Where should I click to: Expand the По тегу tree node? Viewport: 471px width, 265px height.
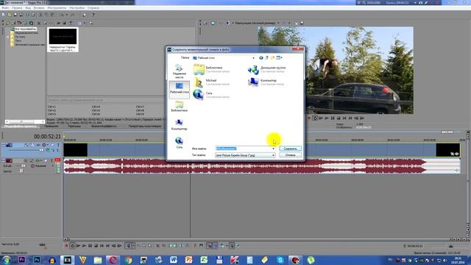point(8,37)
